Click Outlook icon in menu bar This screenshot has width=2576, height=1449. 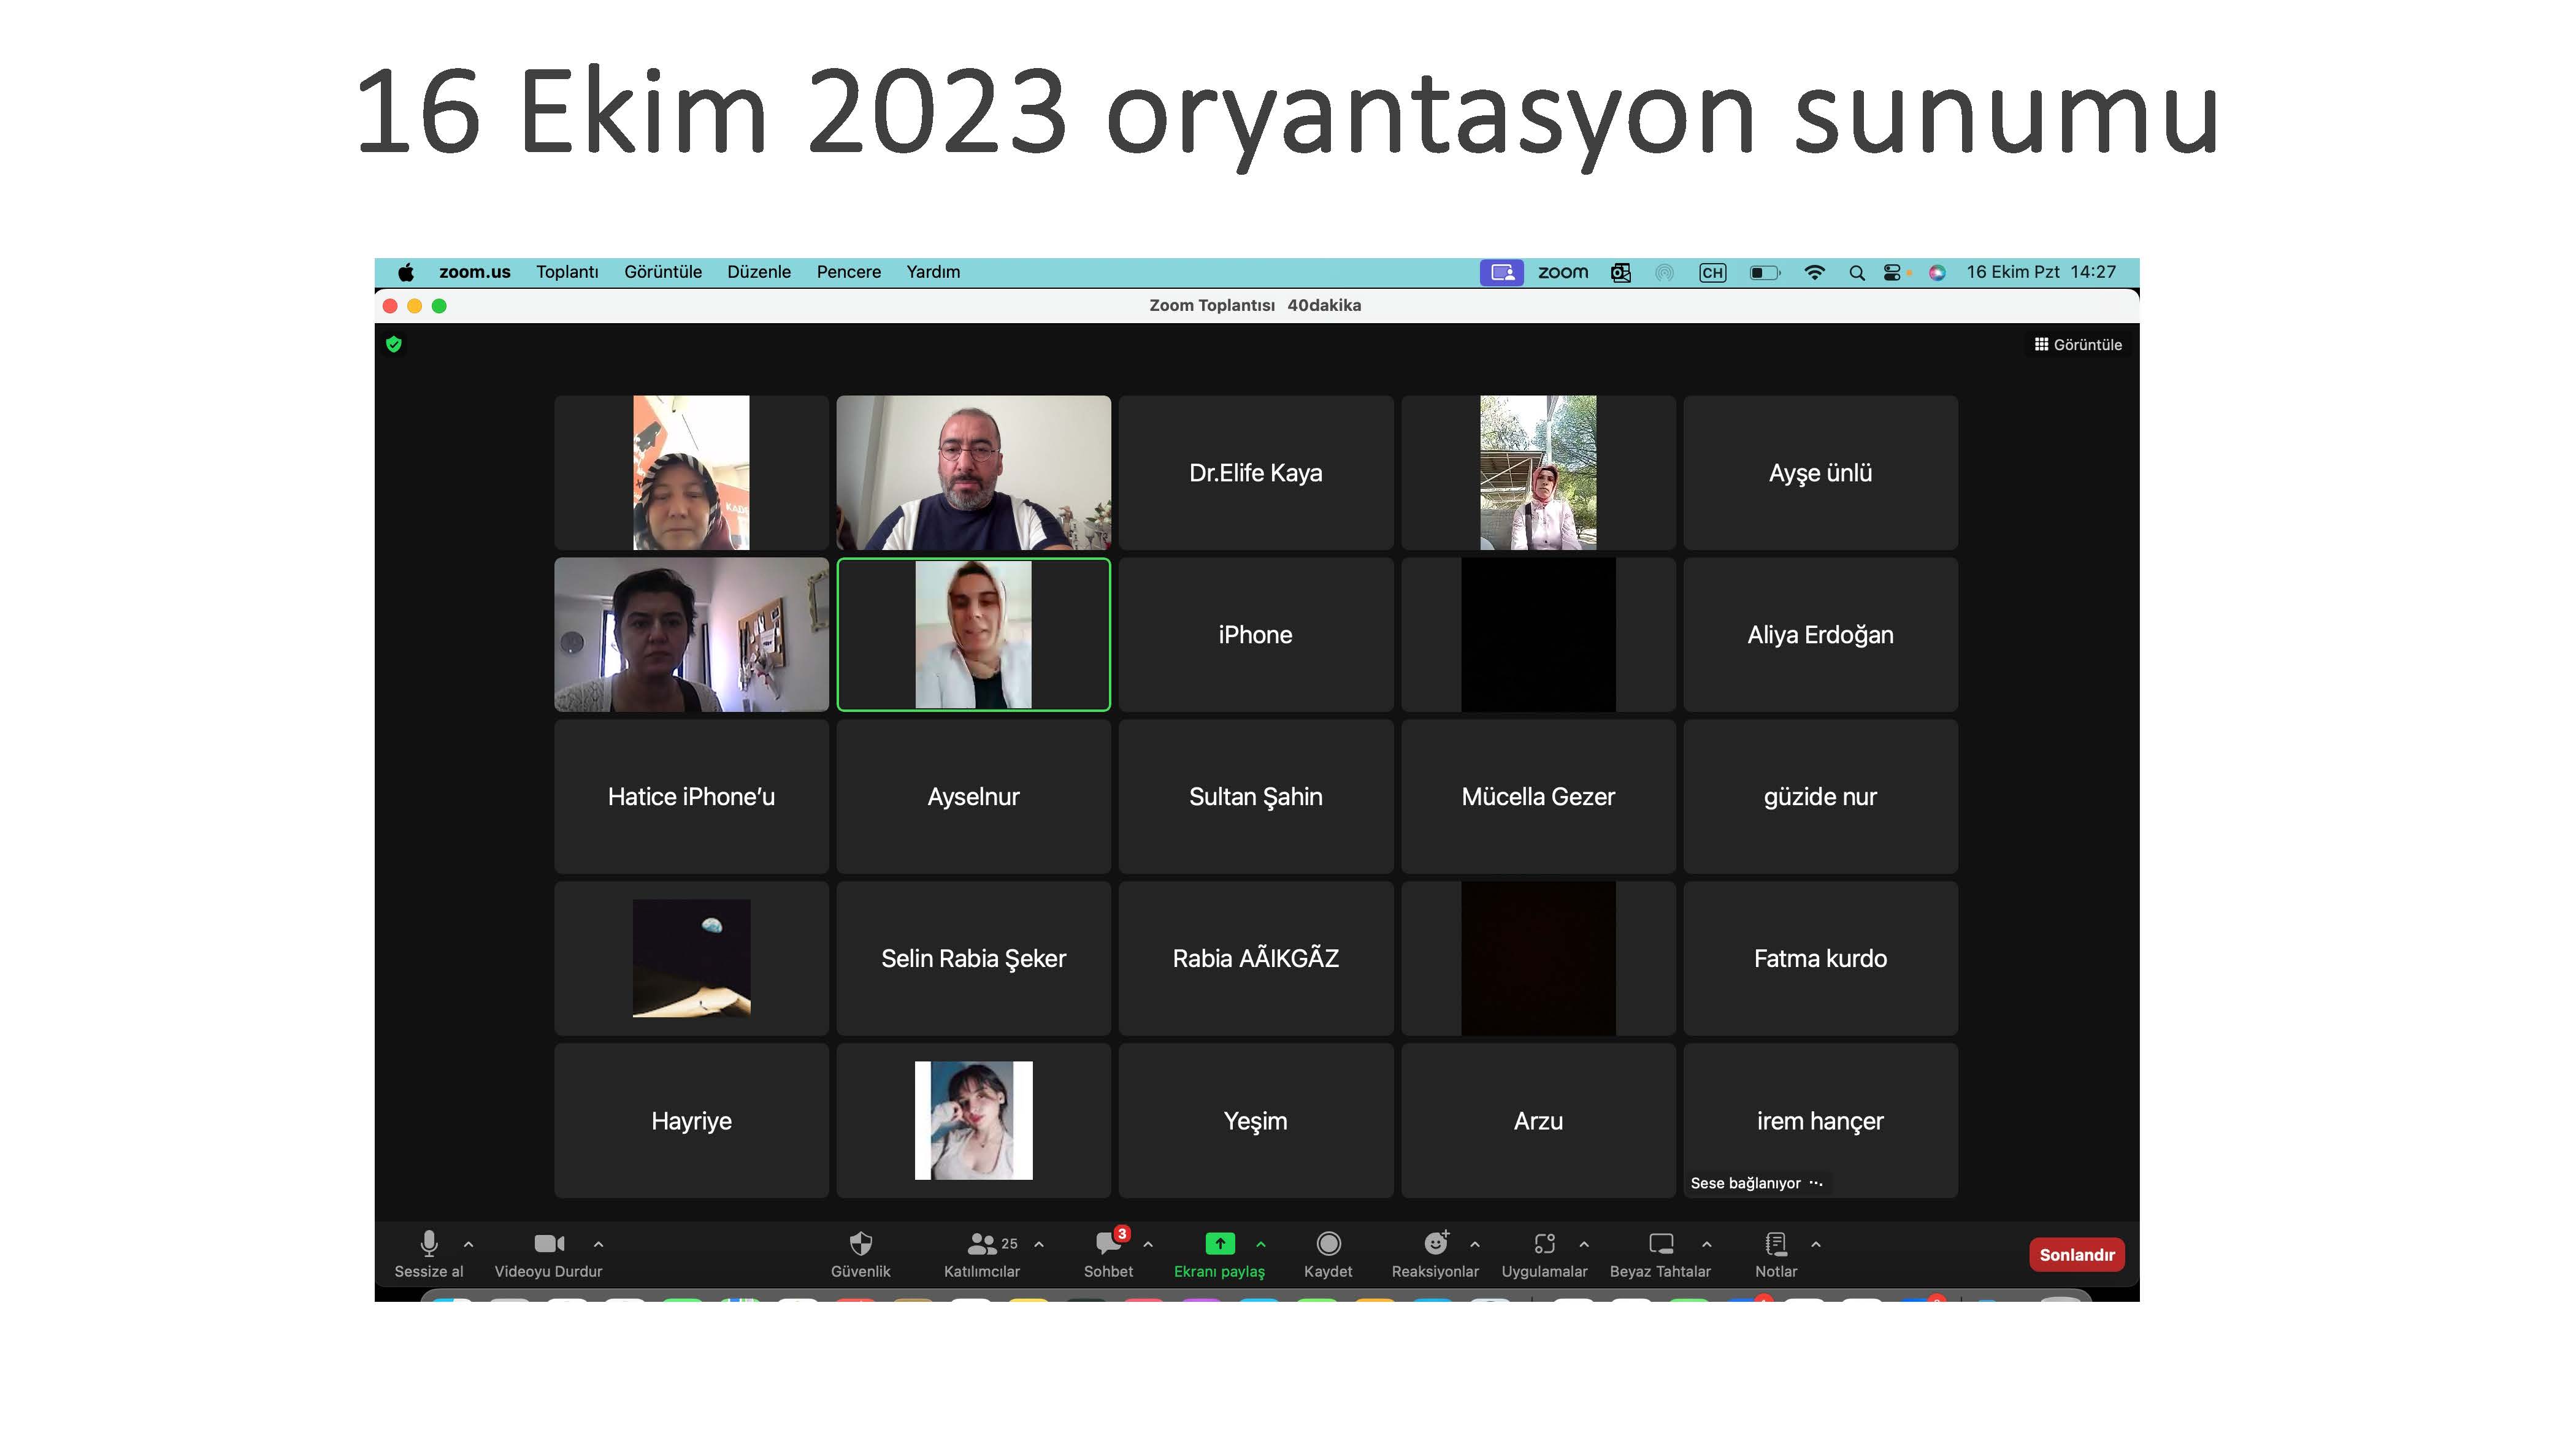tap(1621, 272)
